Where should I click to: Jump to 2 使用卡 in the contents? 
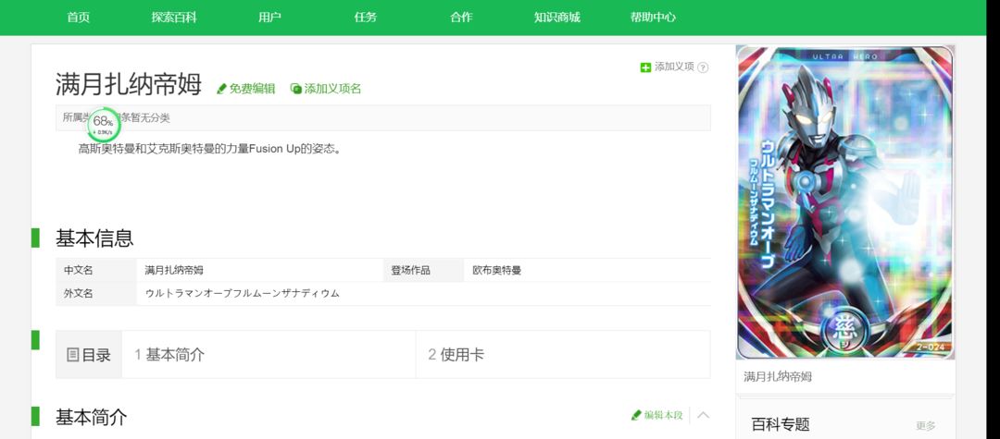pyautogui.click(x=456, y=355)
